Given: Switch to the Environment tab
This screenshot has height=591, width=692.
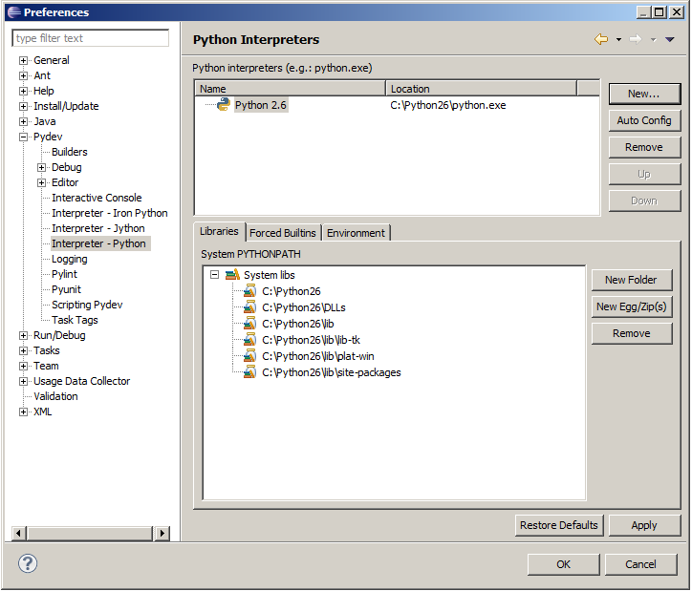Looking at the screenshot, I should click(356, 233).
